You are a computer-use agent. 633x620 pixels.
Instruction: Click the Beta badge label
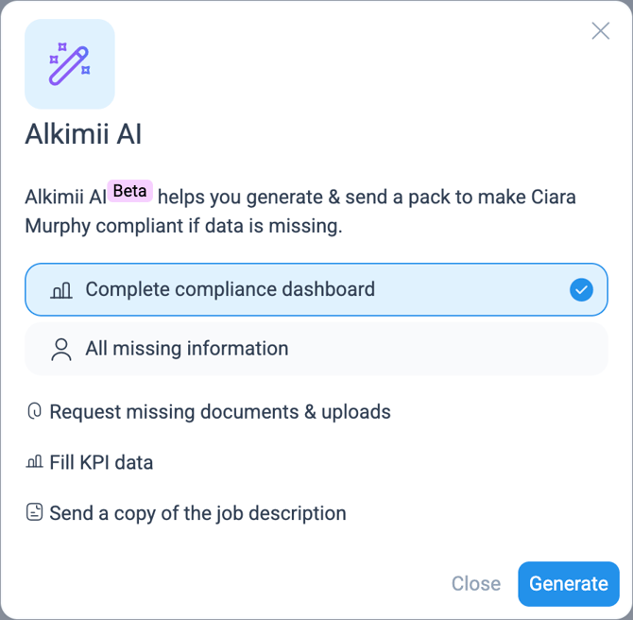pos(129,191)
